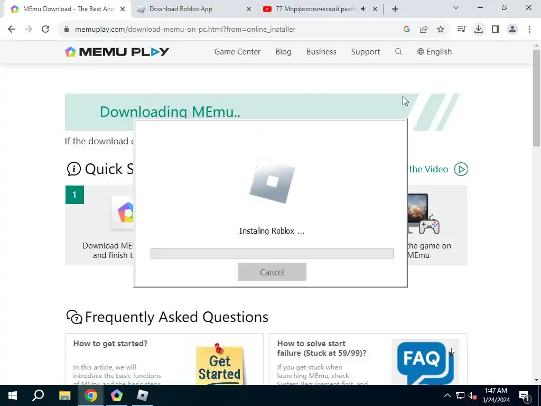Click the site lock icon
The width and height of the screenshot is (541, 406).
(x=67, y=30)
